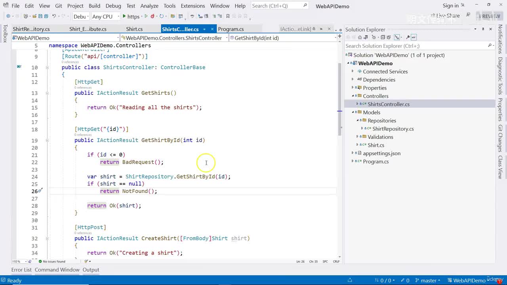Click the Search Solution Explorer field
Viewport: 507px width, 285px height.
(x=416, y=46)
